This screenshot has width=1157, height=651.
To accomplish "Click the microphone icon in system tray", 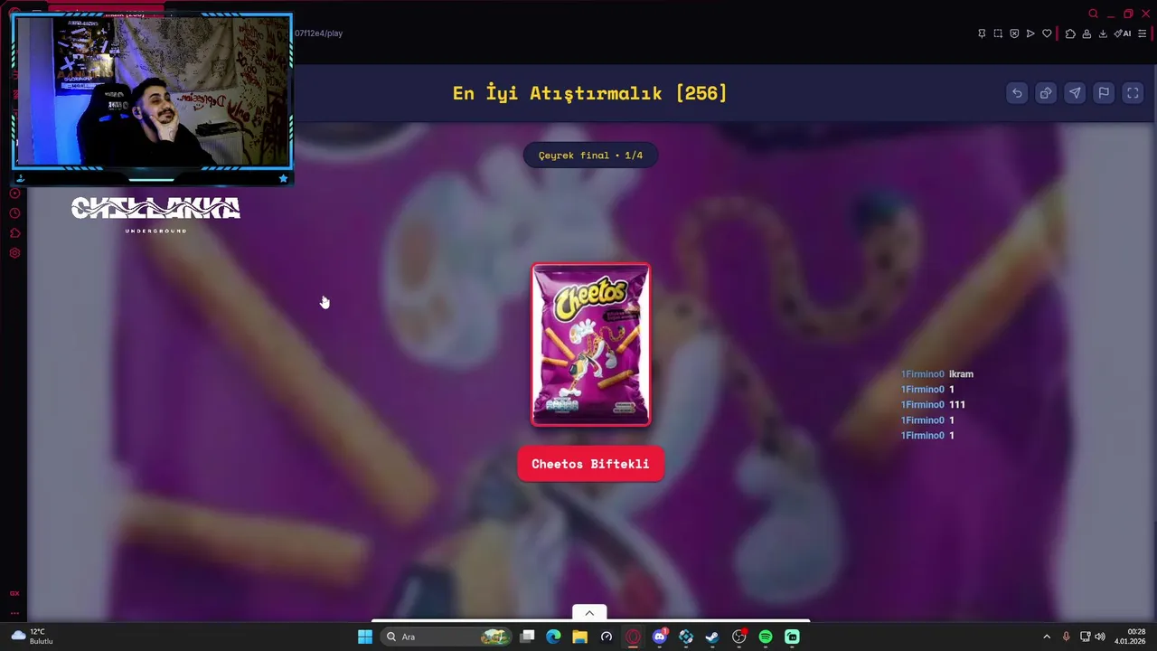I will click(x=1067, y=637).
